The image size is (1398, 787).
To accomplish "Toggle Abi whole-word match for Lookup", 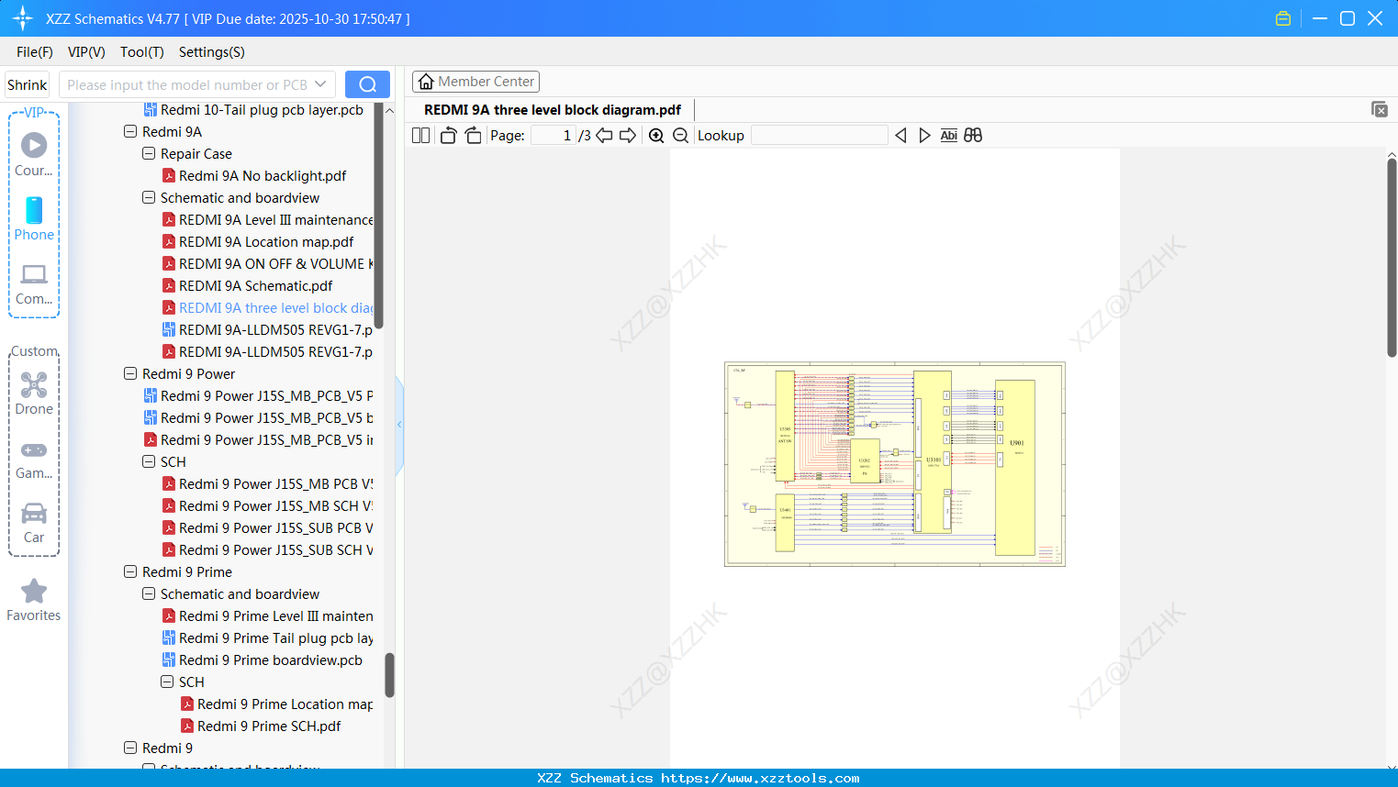I will pos(948,135).
